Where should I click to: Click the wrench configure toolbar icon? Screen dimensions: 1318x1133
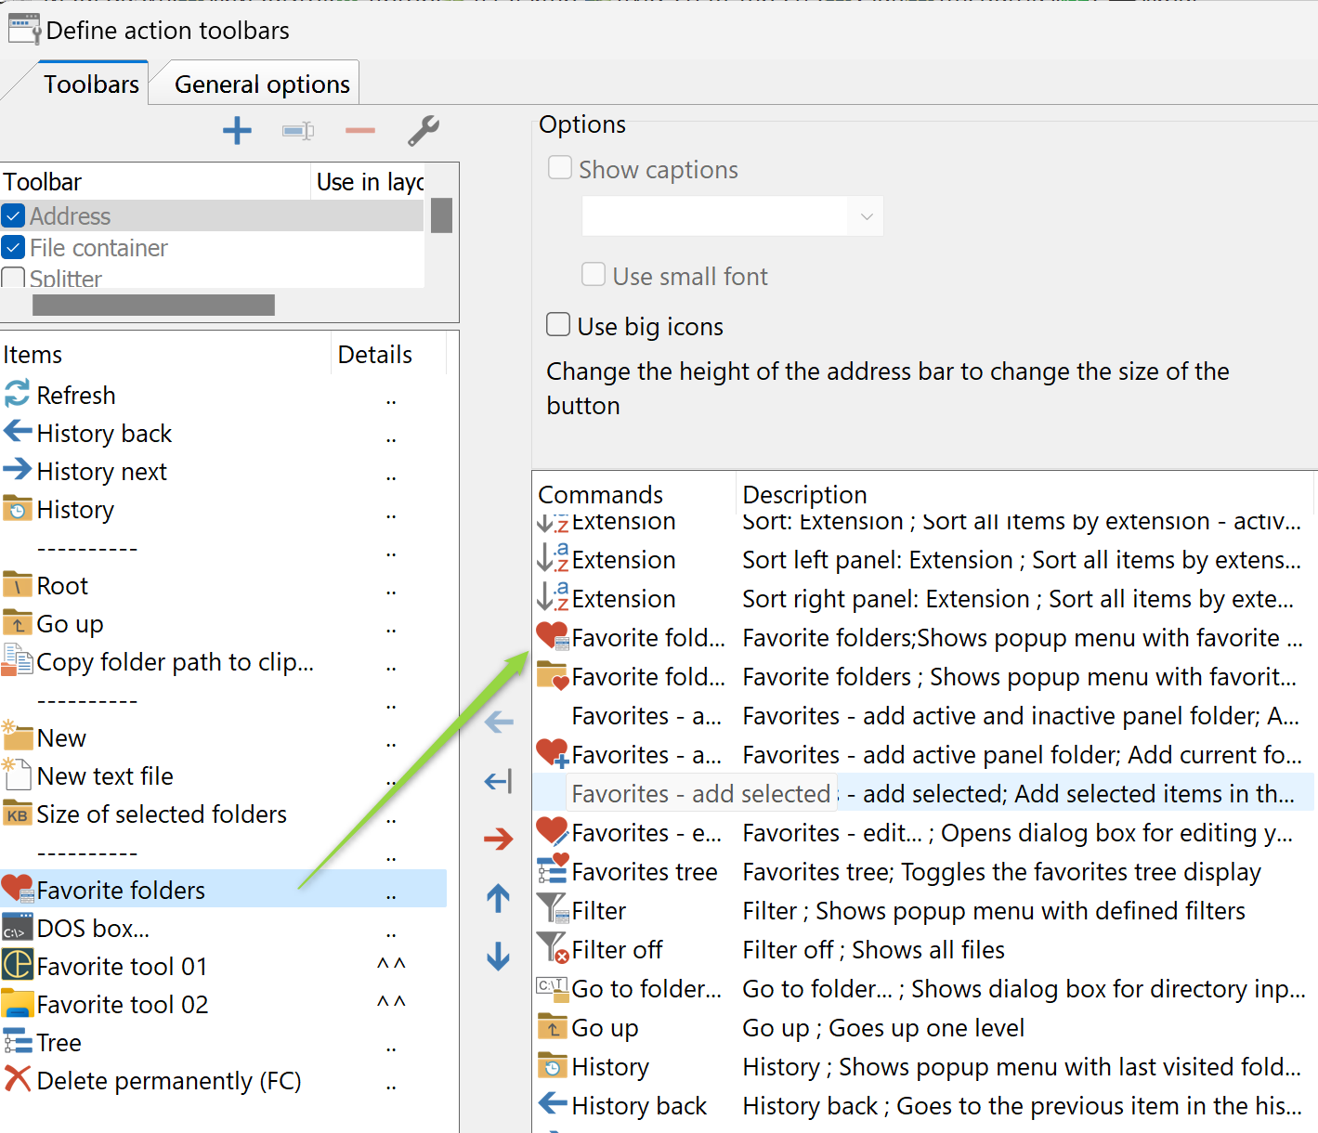click(x=424, y=131)
